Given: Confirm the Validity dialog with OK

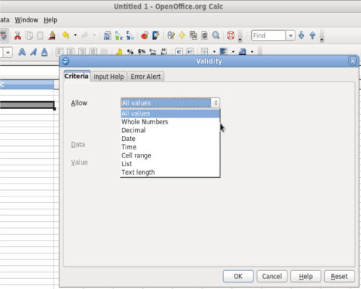Looking at the screenshot, I should pyautogui.click(x=238, y=276).
